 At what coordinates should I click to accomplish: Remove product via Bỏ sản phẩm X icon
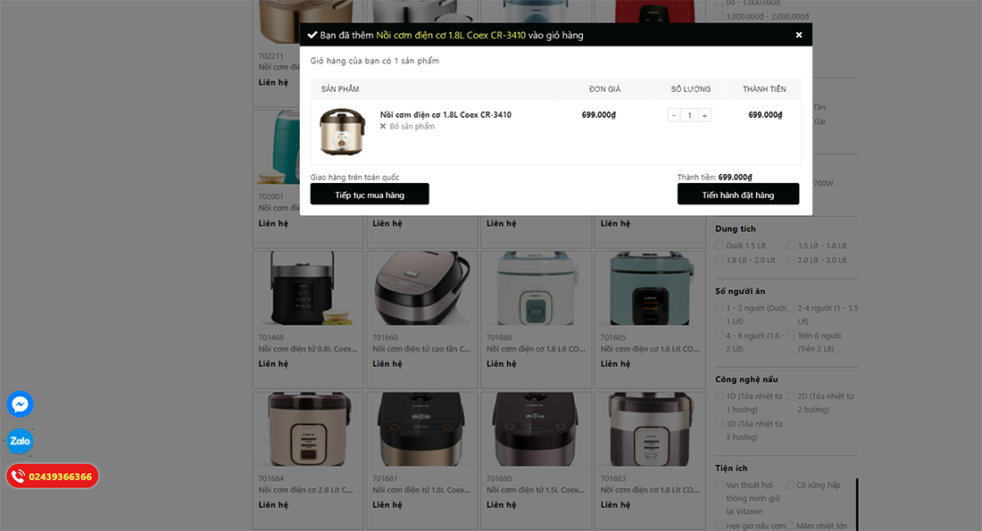point(383,127)
